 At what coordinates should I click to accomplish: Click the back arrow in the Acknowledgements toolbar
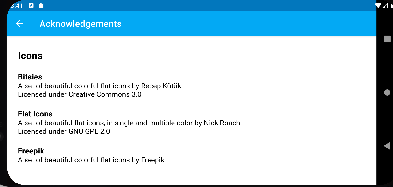coord(20,23)
